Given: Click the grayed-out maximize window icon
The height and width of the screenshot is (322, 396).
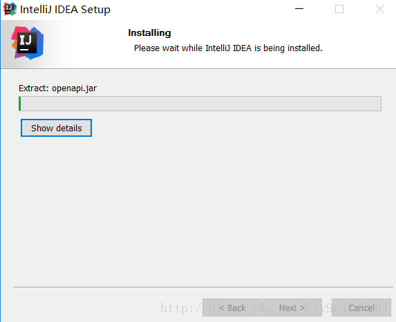Looking at the screenshot, I should (339, 9).
